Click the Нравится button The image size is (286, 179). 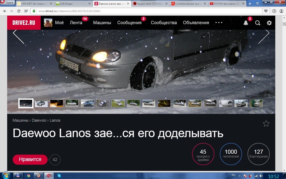tap(30, 159)
